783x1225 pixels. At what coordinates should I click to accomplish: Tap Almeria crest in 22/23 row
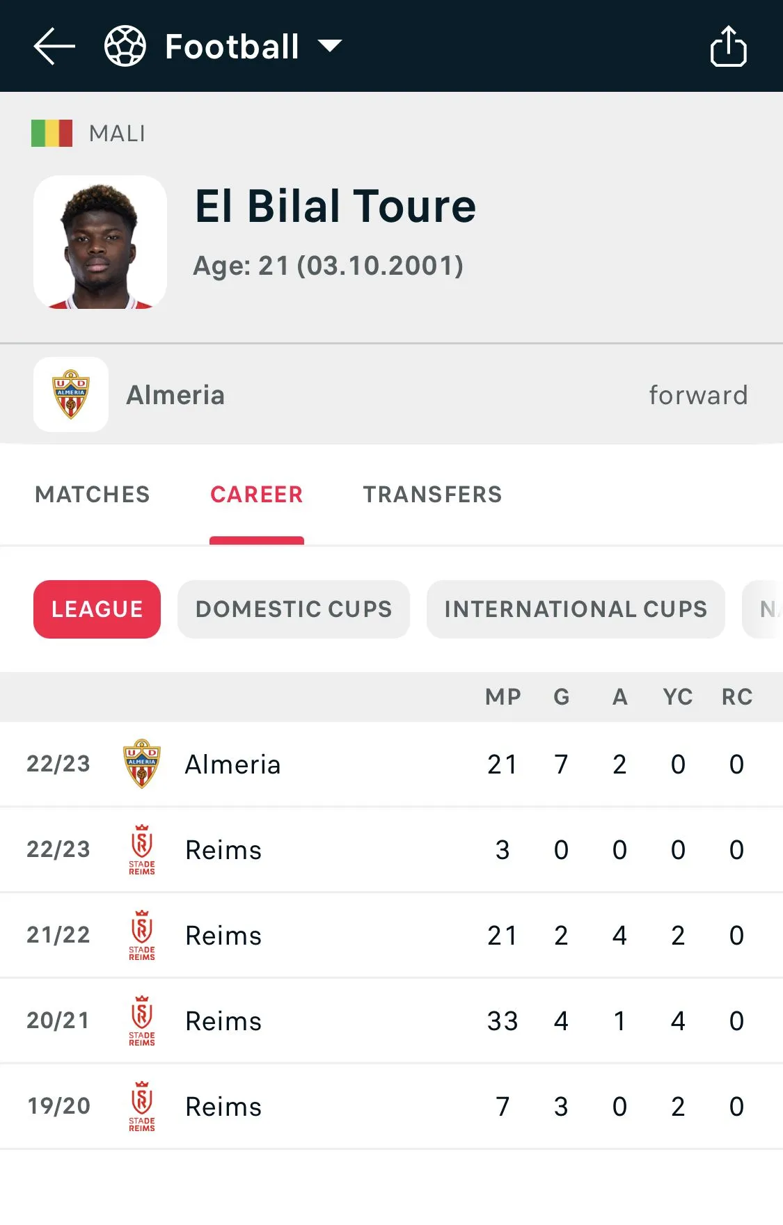pos(142,764)
